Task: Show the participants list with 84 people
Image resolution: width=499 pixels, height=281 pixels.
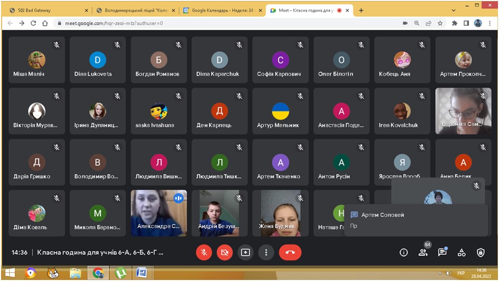Action: coord(423,252)
